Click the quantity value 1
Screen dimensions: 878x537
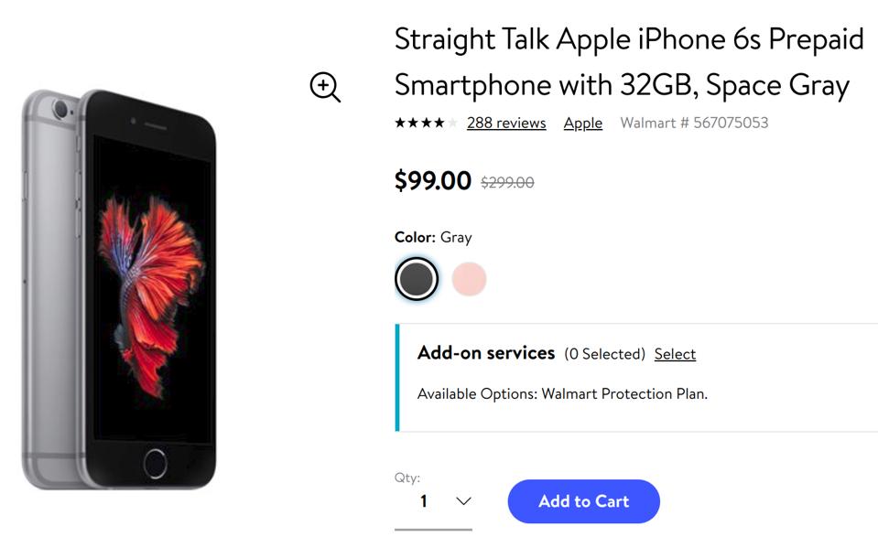click(x=424, y=500)
